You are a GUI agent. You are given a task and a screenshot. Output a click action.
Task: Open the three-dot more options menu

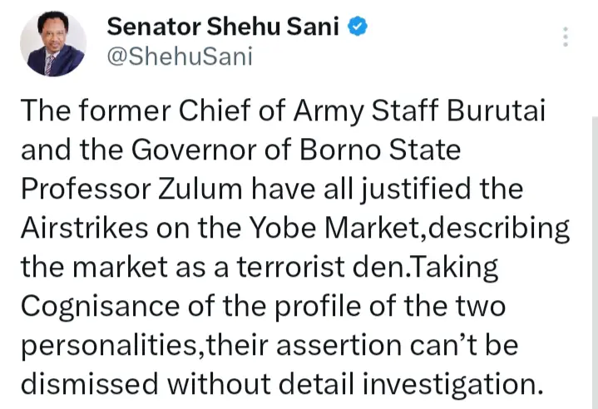[x=566, y=37]
